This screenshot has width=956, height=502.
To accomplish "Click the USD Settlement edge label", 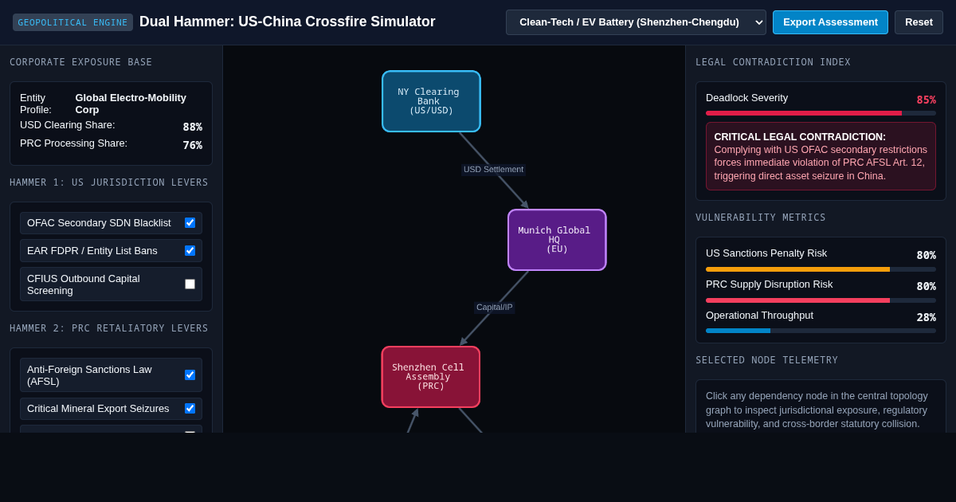I will tap(493, 170).
